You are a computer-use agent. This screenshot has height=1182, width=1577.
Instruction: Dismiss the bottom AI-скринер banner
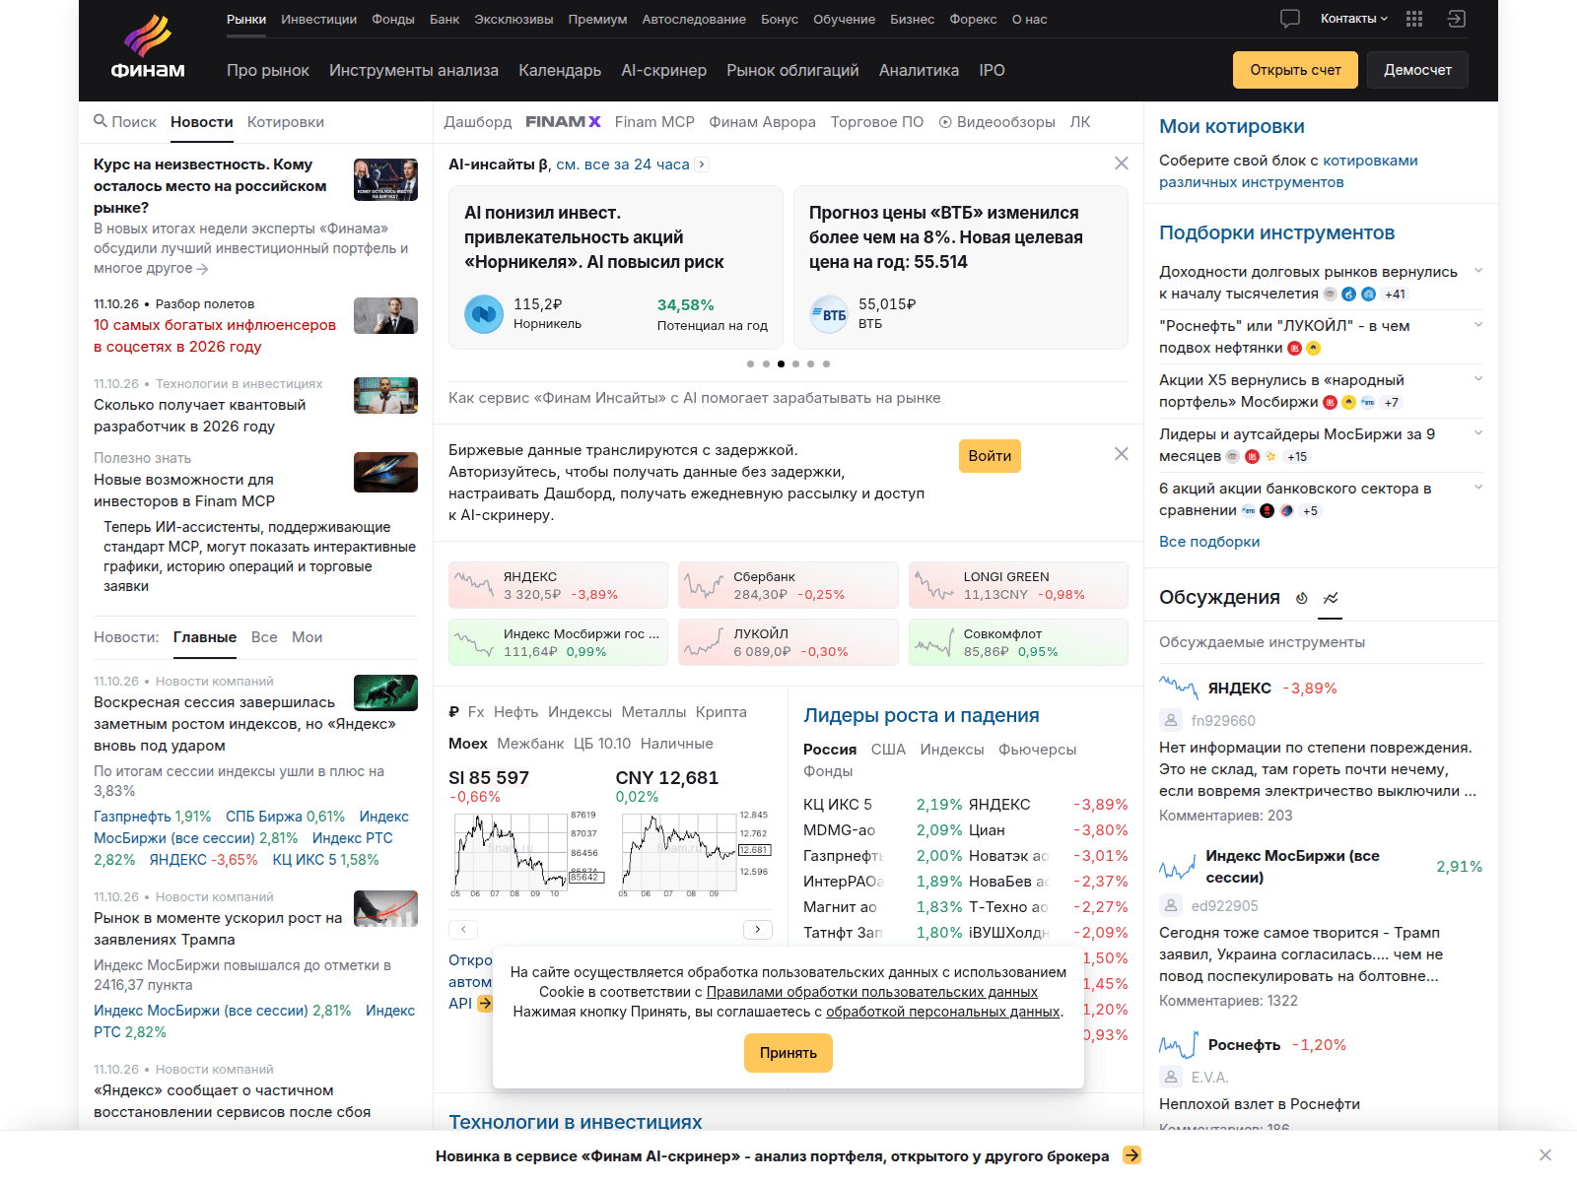tap(1544, 1155)
